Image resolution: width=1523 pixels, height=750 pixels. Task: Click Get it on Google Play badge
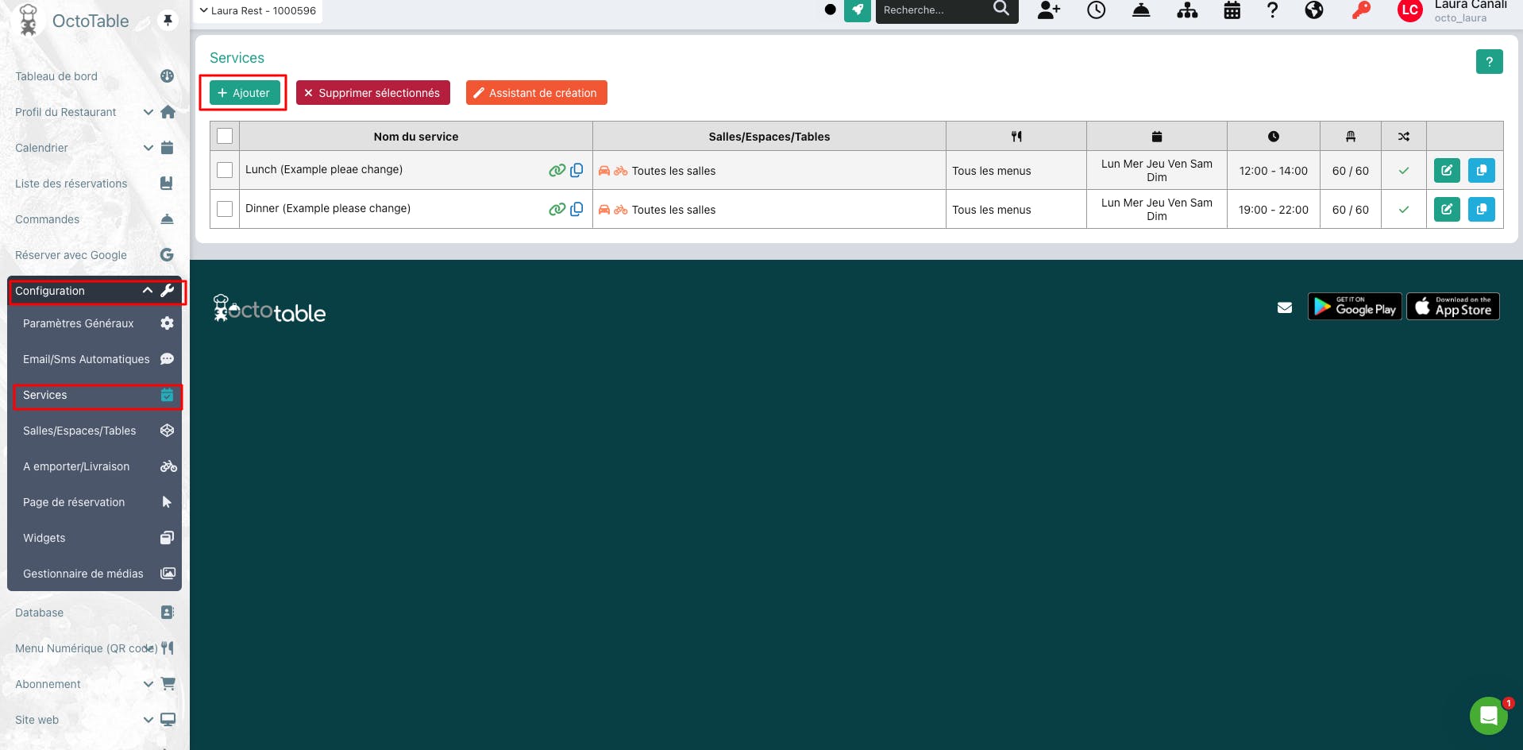tap(1355, 307)
